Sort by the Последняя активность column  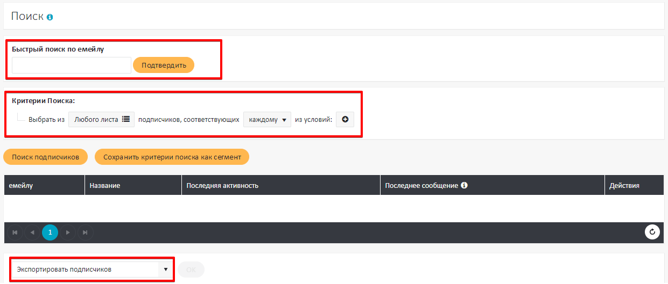click(222, 185)
